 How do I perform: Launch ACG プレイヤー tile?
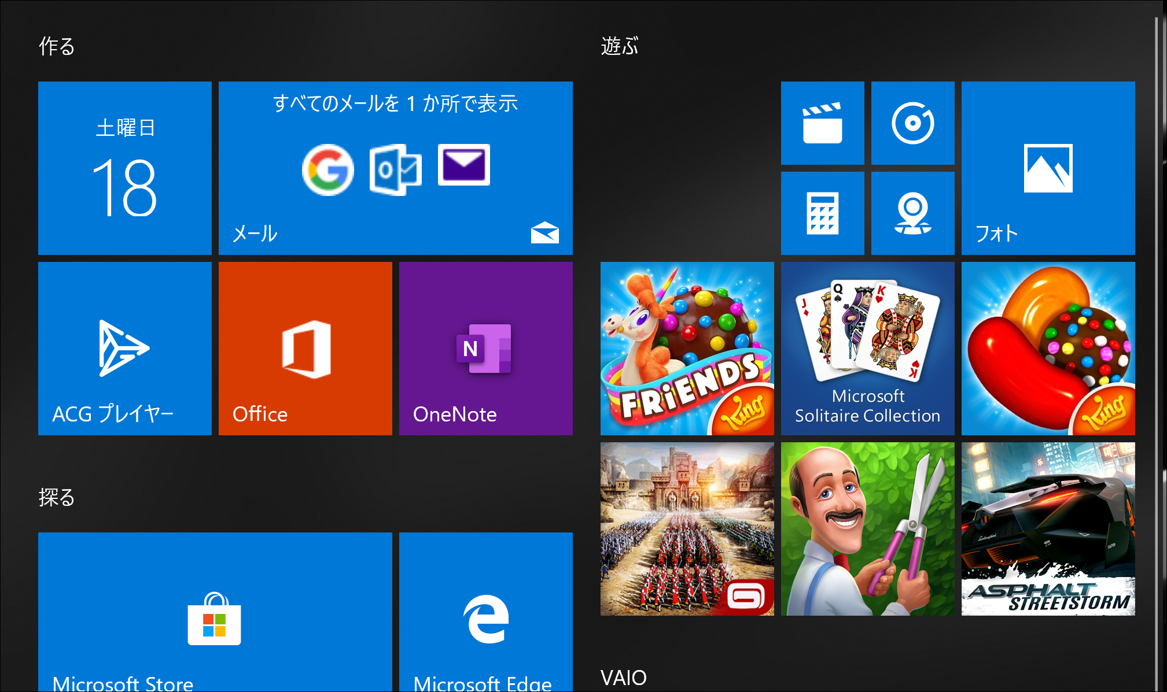[125, 349]
